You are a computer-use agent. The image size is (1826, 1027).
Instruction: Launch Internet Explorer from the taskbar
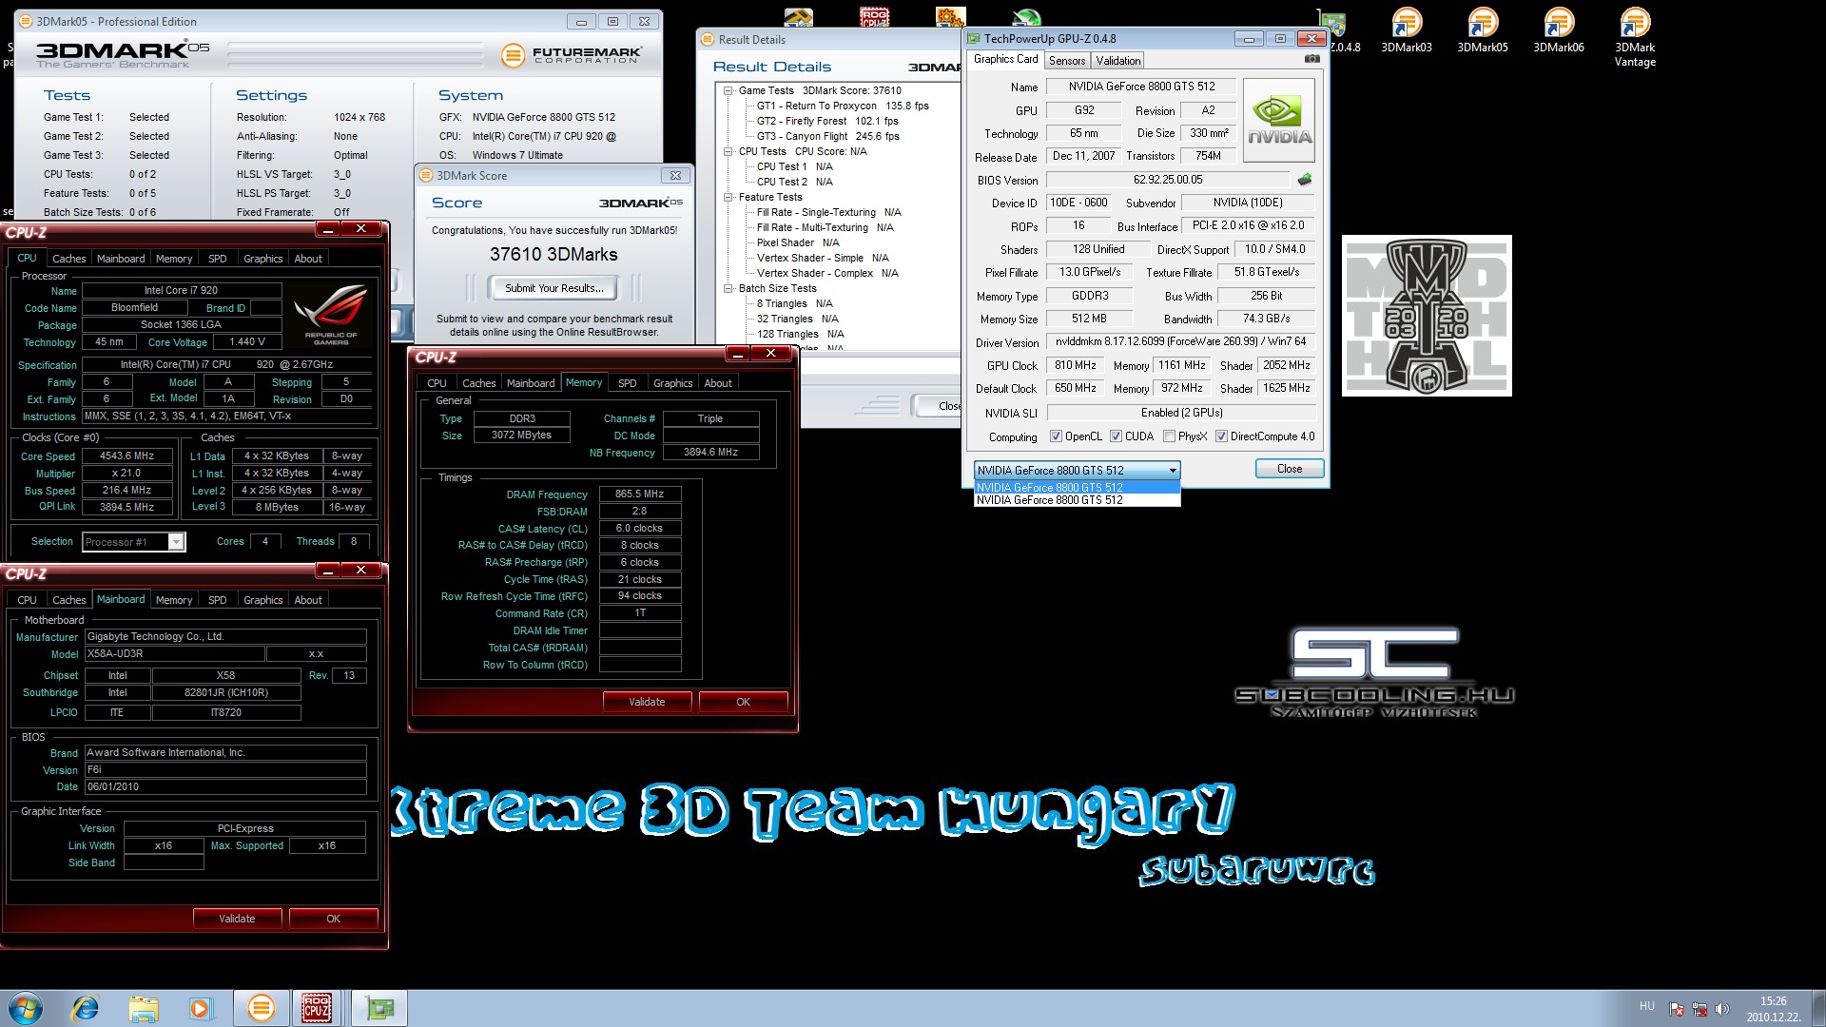(85, 1008)
